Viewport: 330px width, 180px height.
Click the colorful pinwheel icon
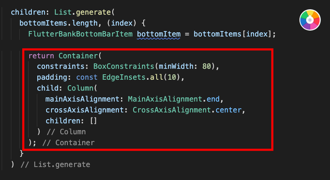(x=310, y=20)
